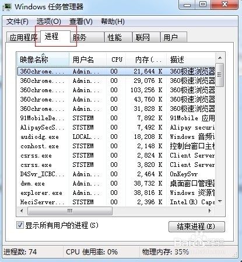The image size is (242, 262).
Task: Select the 进程 tab
Action: [55, 36]
